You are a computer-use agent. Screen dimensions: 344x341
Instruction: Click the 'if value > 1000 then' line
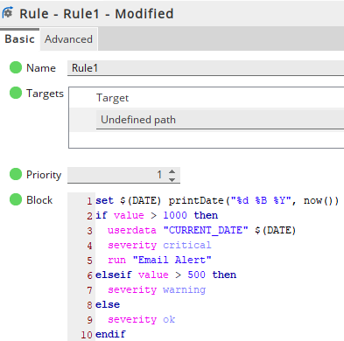[x=157, y=215]
